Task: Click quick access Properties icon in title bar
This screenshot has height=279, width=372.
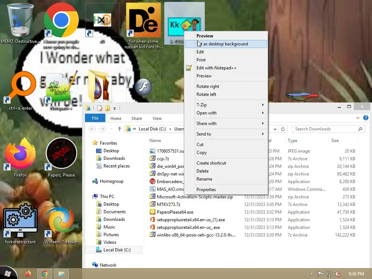Action: [100, 108]
